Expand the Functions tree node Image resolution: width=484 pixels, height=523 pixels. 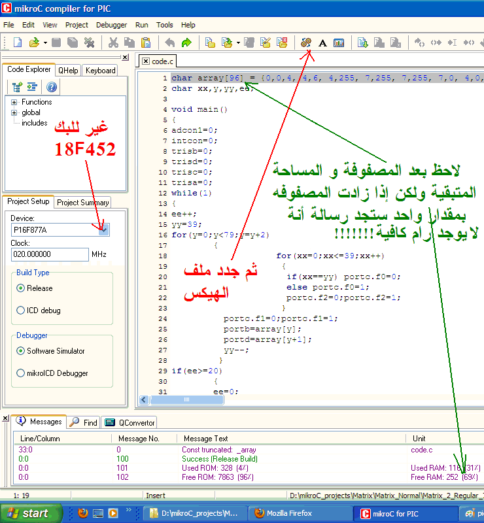pos(14,102)
